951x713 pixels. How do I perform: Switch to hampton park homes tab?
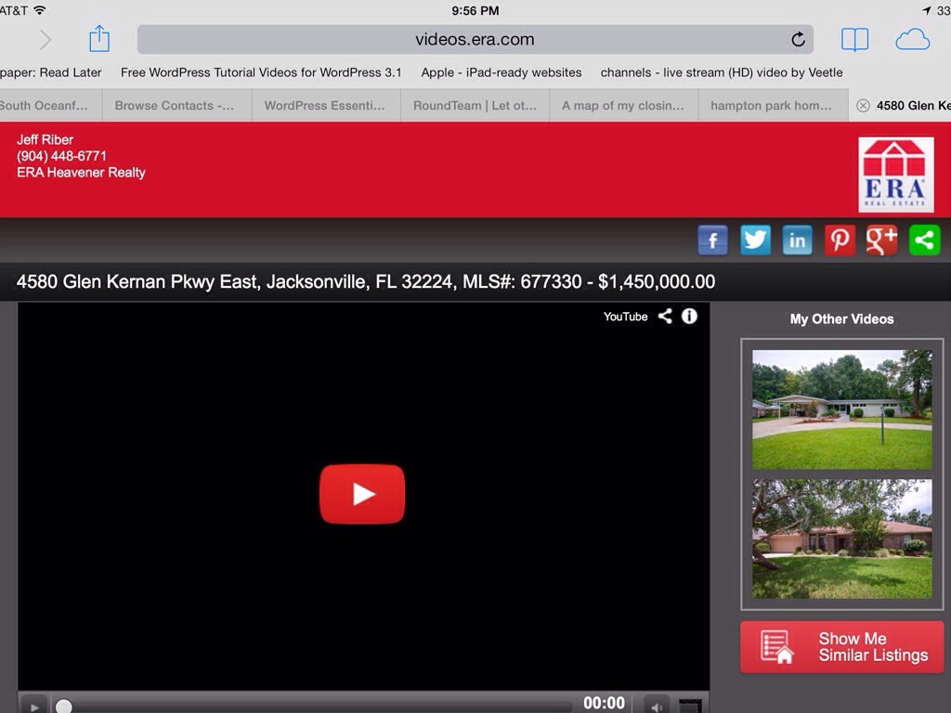[771, 106]
